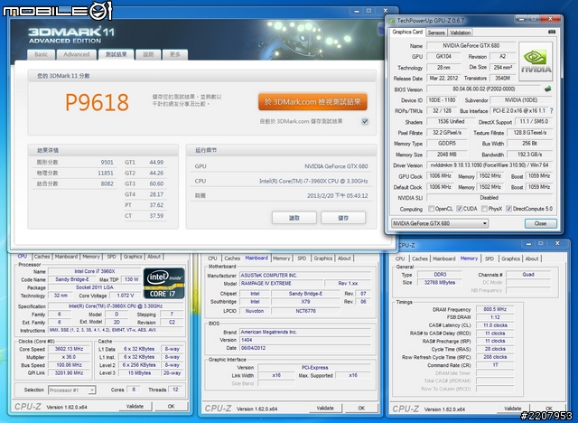
Task: Click the 物理分數 11851 score row
Action: pyautogui.click(x=75, y=173)
